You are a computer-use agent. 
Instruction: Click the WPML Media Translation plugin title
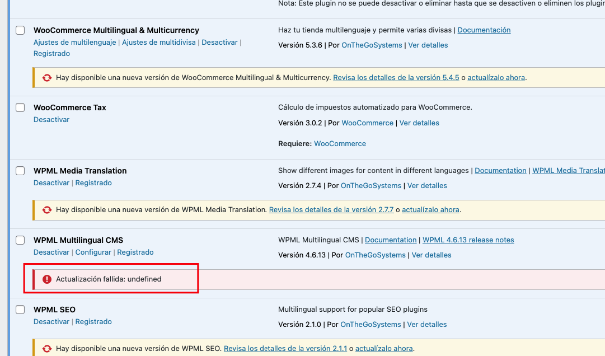80,171
